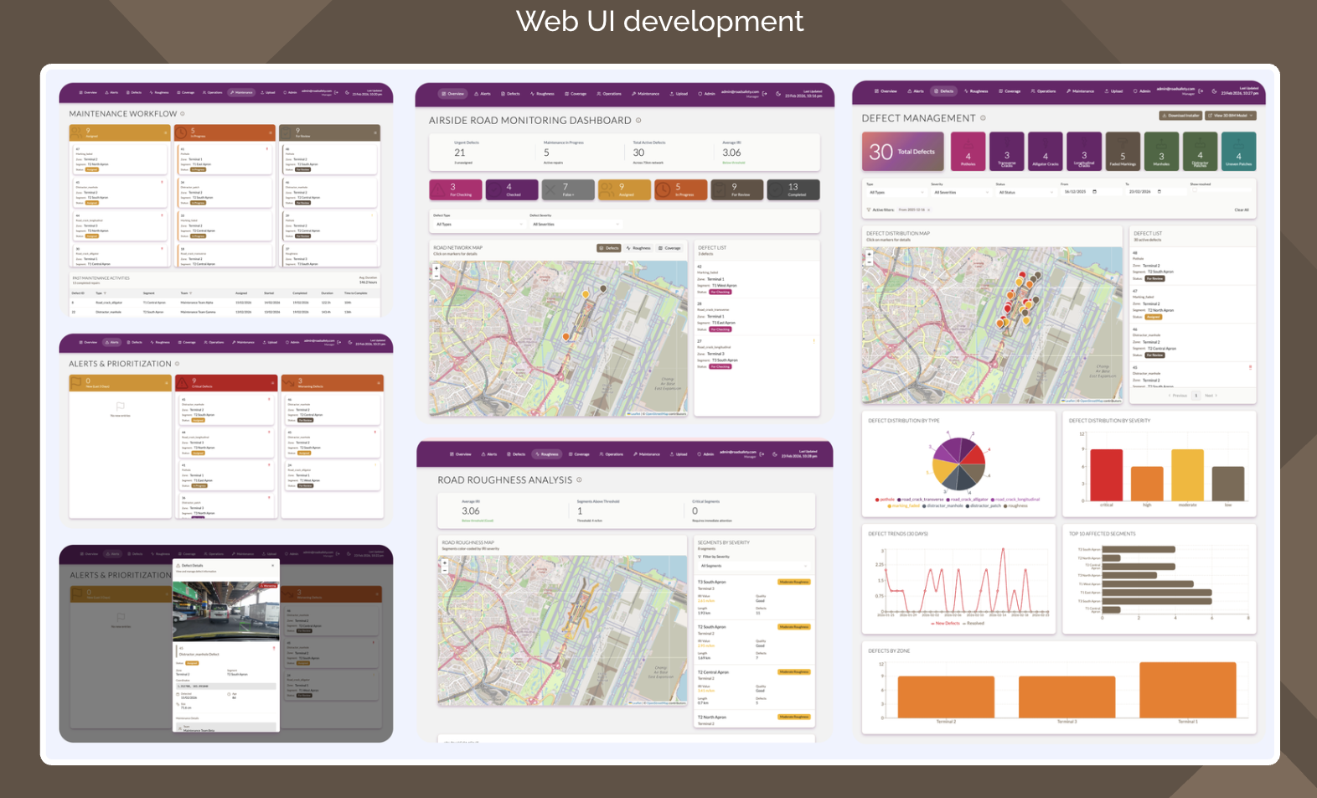Open calendar picker in the From date field
Screen dimensions: 1317x798
[1094, 192]
